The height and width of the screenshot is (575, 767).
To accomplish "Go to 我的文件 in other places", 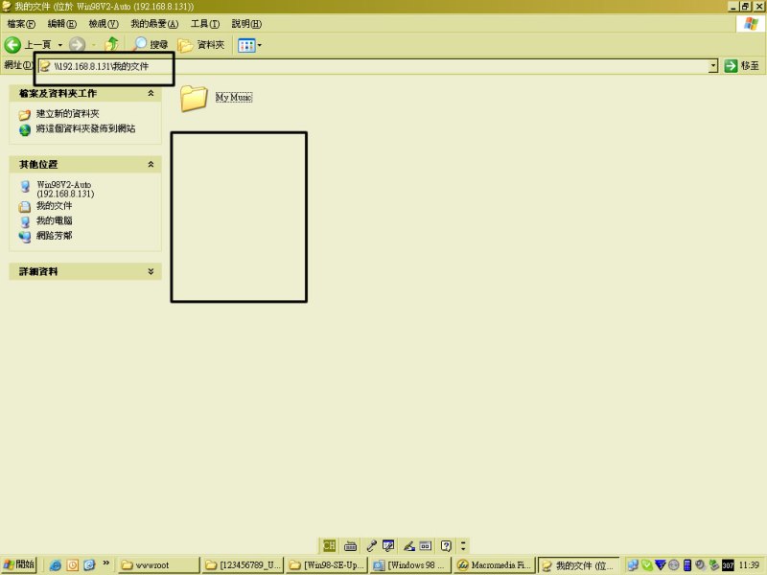I will pos(55,206).
